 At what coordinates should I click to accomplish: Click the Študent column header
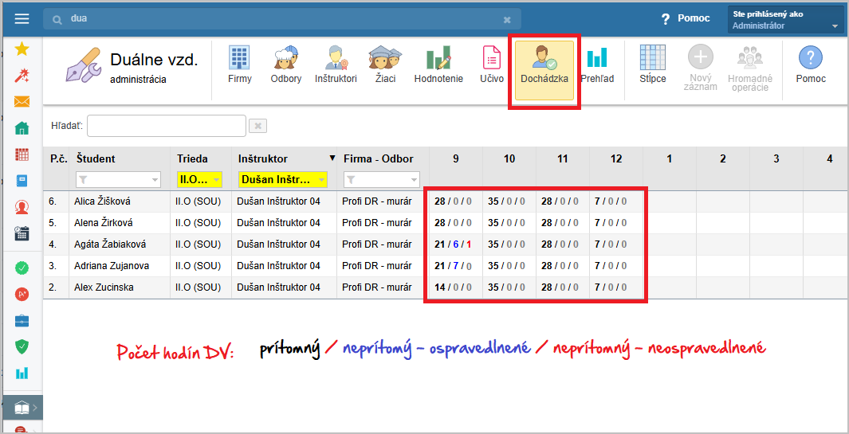pyautogui.click(x=96, y=159)
